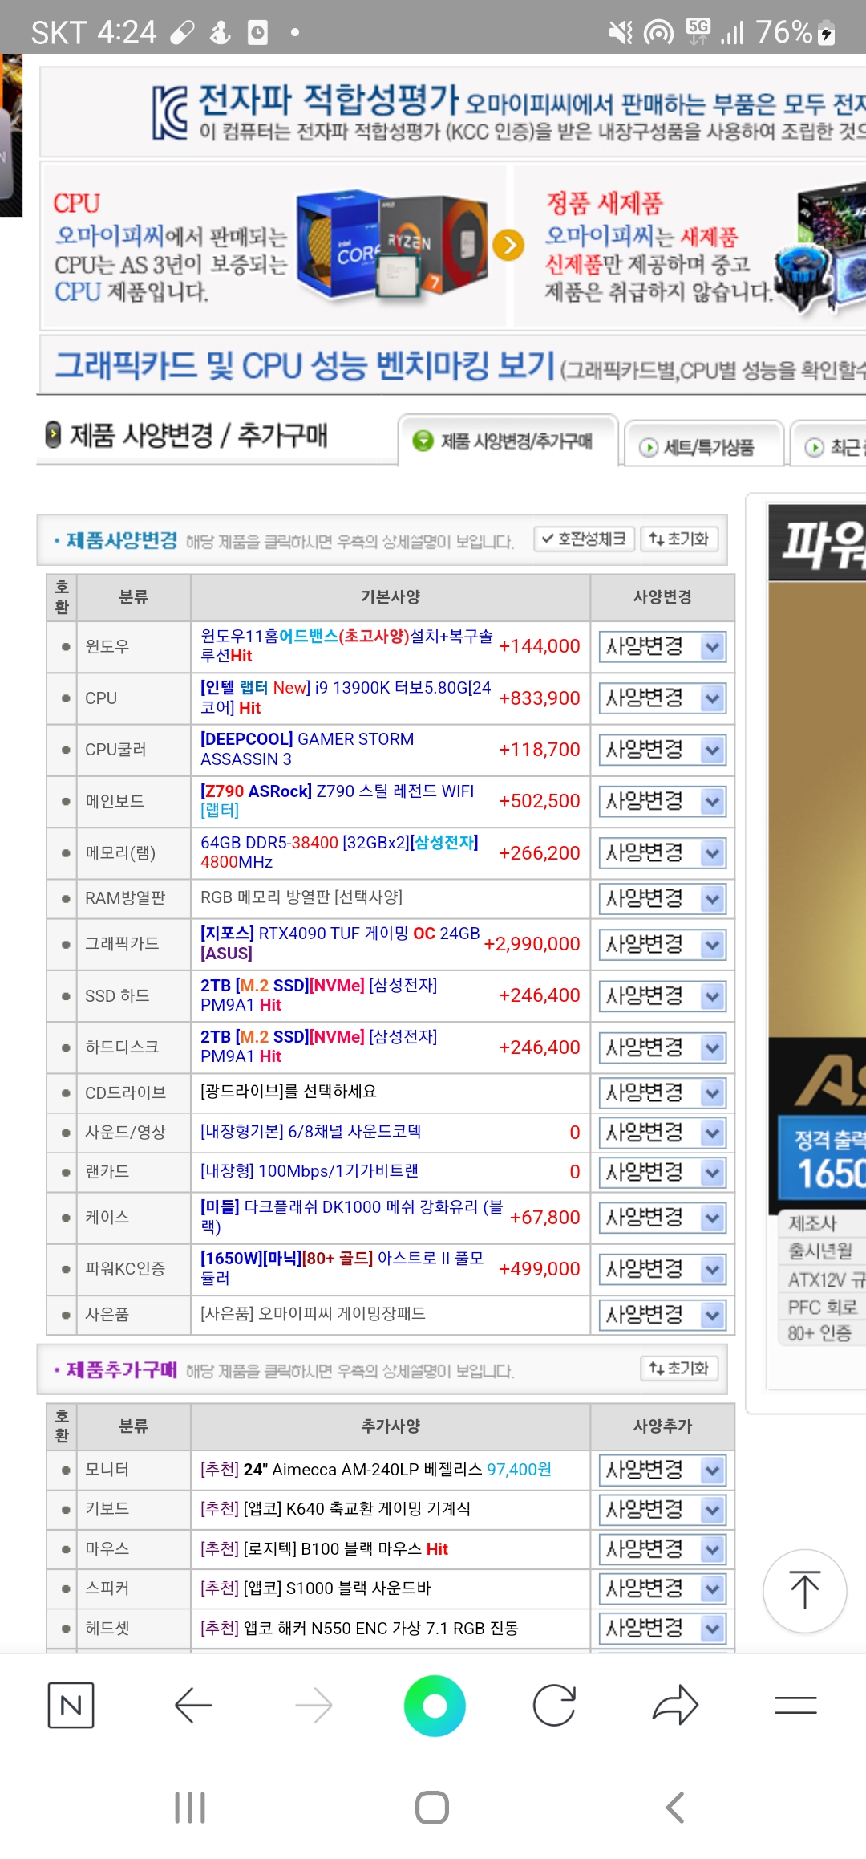The height and width of the screenshot is (1859, 866).
Task: Expand 모니터 사양변경 dropdown
Action: tap(662, 1471)
